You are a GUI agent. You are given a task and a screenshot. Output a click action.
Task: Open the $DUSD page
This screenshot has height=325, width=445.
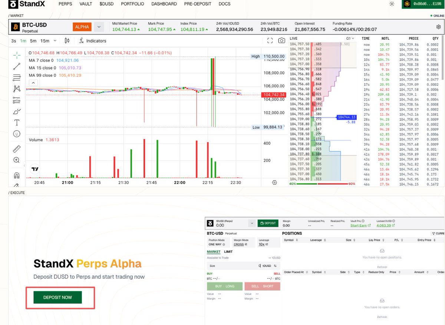coord(106,4)
